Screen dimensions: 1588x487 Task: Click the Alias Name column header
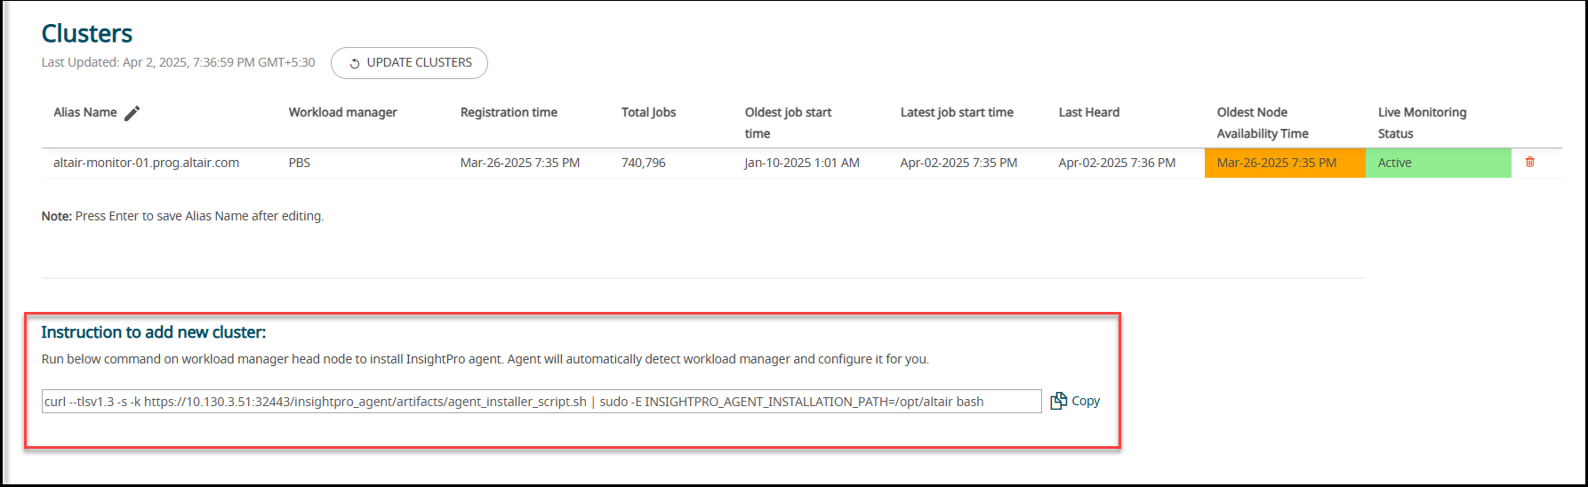[85, 112]
